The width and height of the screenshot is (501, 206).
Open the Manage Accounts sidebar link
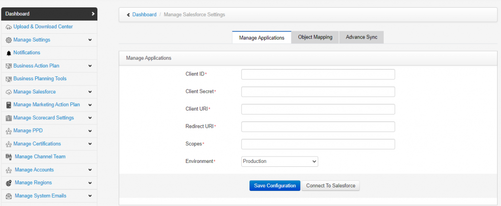point(34,170)
